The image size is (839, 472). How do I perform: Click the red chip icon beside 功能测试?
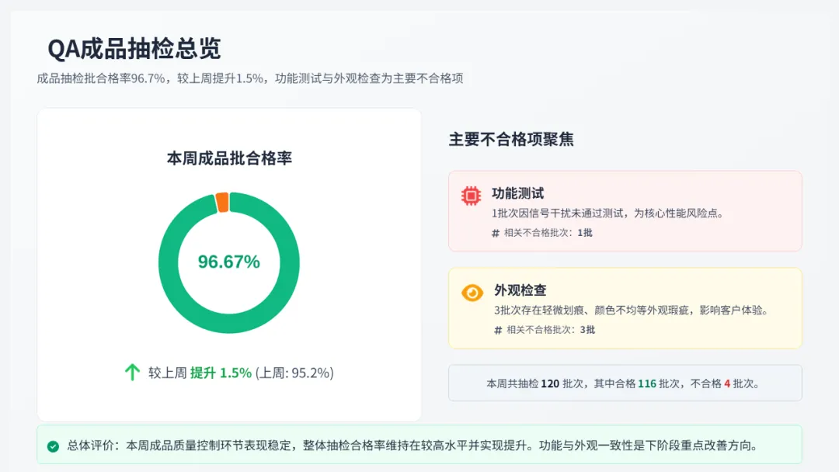(x=471, y=196)
